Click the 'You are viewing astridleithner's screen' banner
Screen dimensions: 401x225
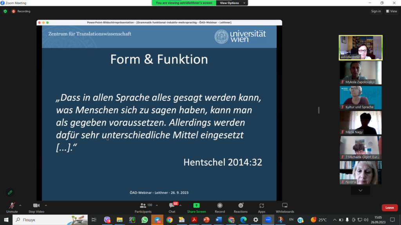coord(184,3)
